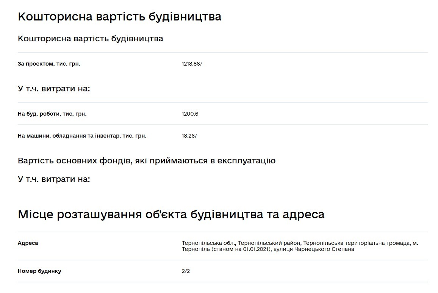The image size is (438, 293).
Task: Select the Номер будинку label
Action: [39, 271]
